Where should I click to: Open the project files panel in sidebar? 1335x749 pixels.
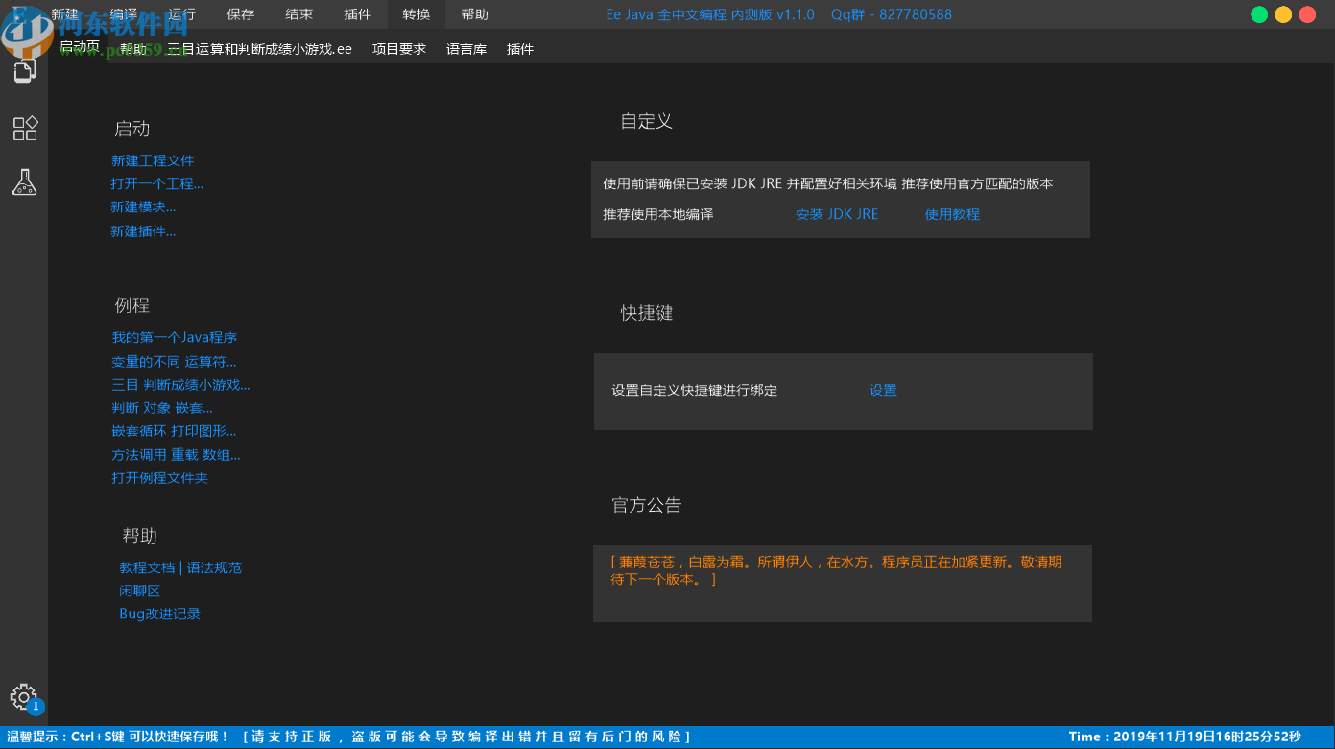pos(23,70)
